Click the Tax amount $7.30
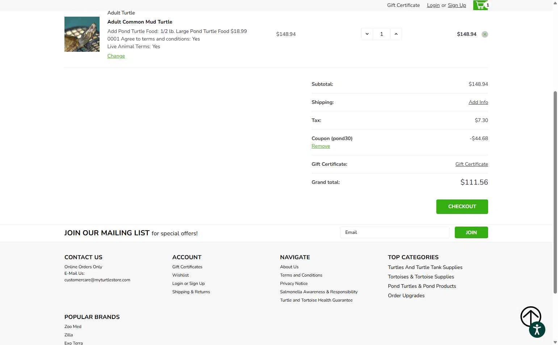This screenshot has height=345, width=558. 481,120
